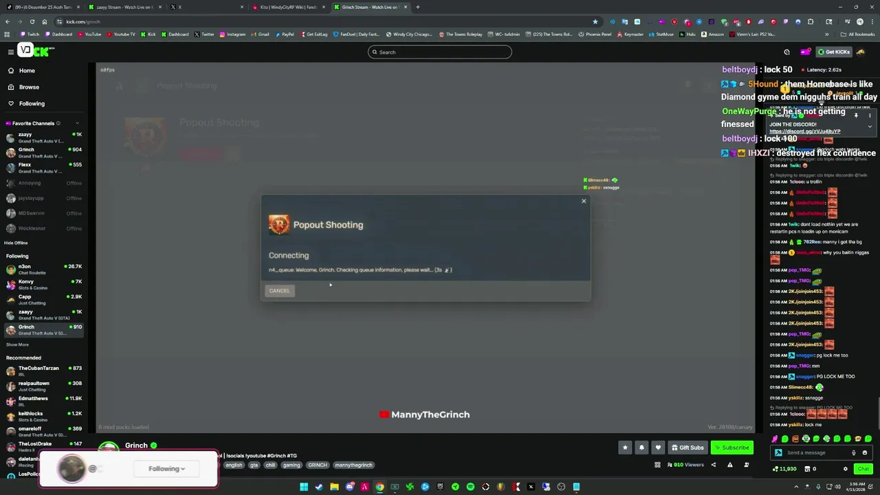Click the heart follow button
Image resolution: width=880 pixels, height=495 pixels.
pos(658,448)
